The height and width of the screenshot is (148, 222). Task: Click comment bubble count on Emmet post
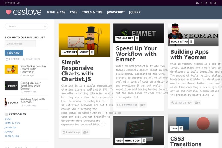click(x=143, y=105)
